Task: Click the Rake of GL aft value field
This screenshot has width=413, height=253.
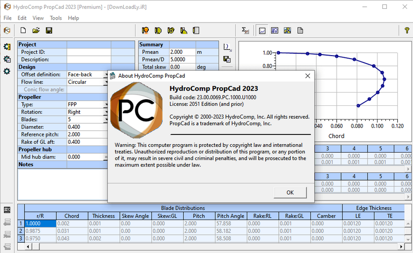Action: click(87, 142)
